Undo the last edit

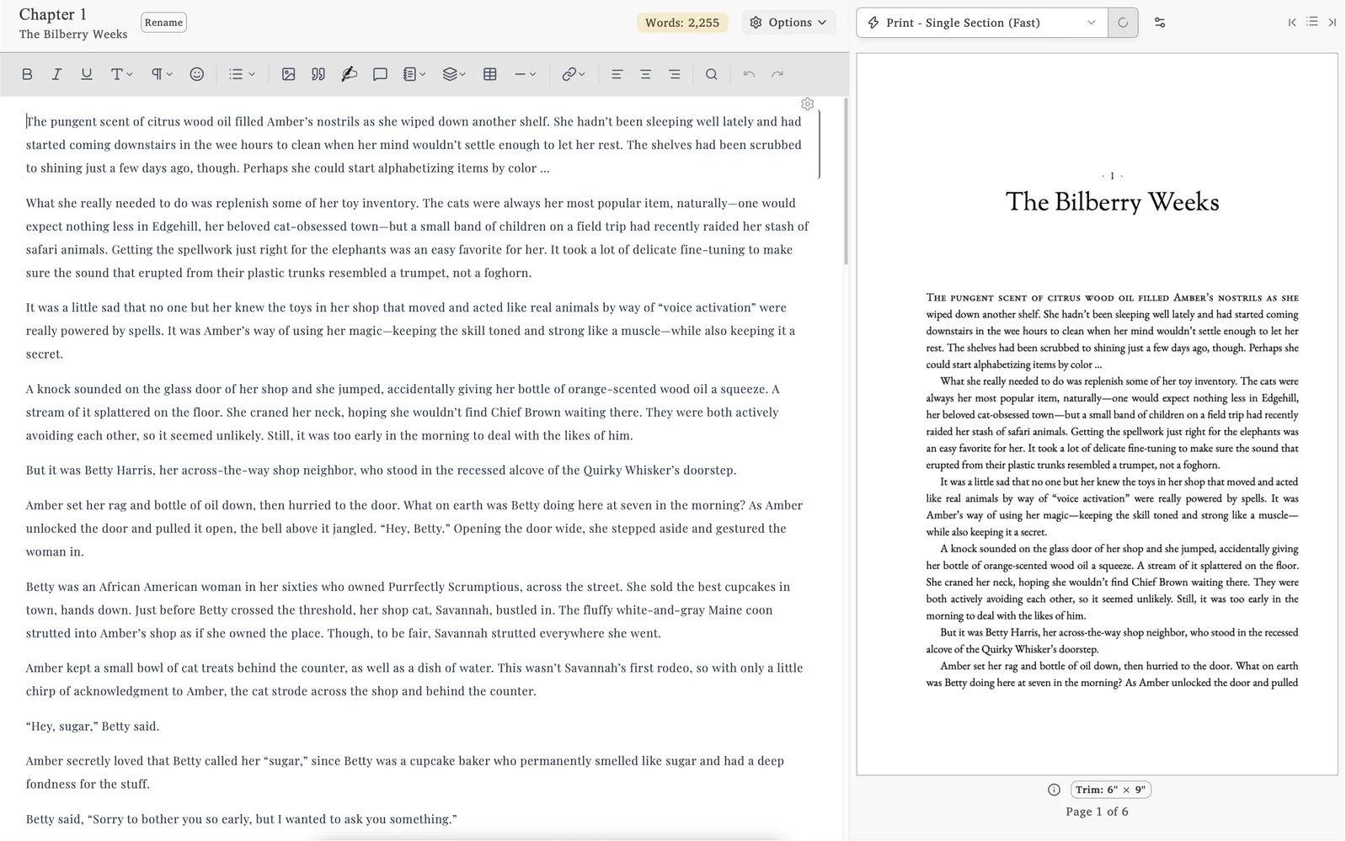pyautogui.click(x=749, y=74)
